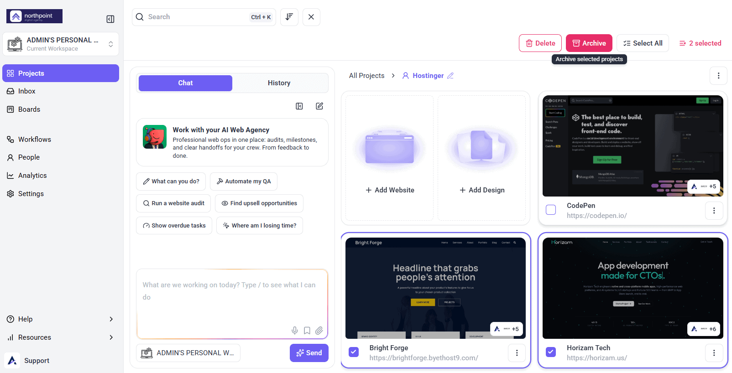Start a new chat with the pencil icon

click(x=319, y=106)
